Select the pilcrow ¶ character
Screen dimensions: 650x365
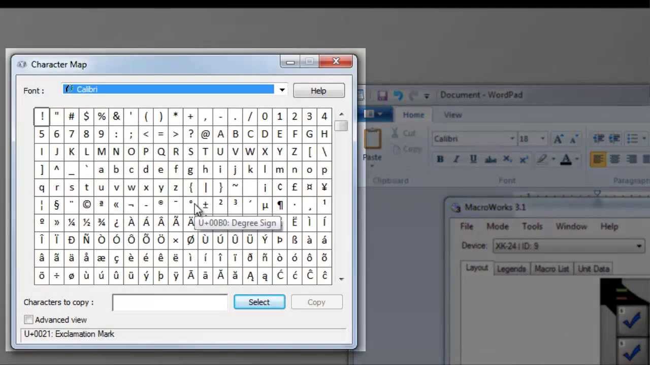click(279, 205)
